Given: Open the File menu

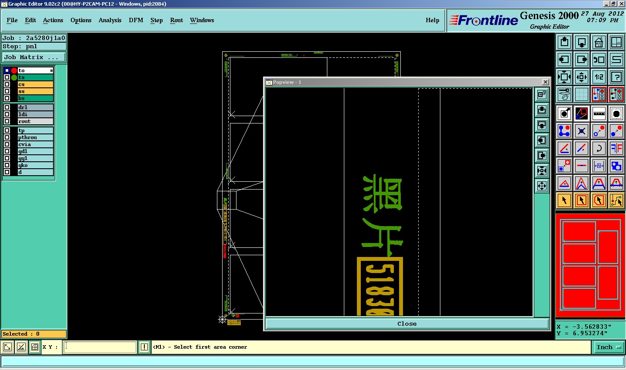Looking at the screenshot, I should point(12,20).
